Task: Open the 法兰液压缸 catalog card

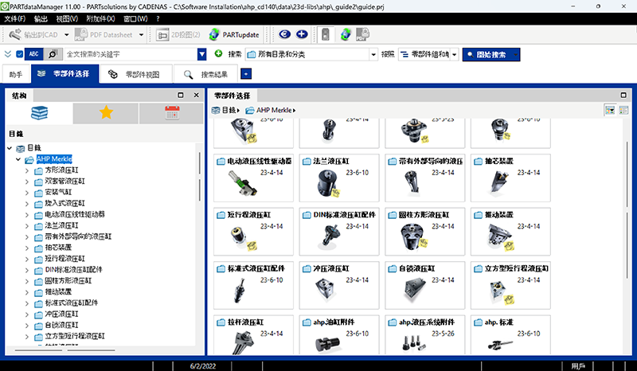Action: (339, 178)
